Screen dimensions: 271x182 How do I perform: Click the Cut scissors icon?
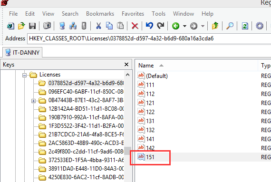(98, 26)
